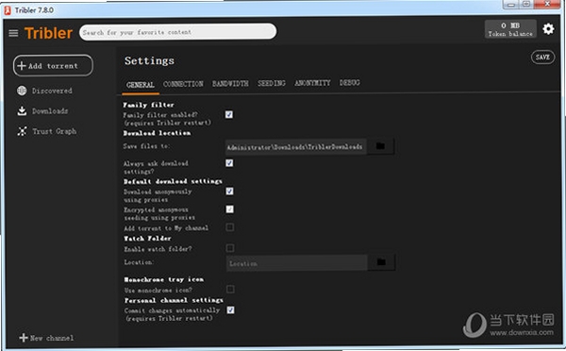This screenshot has width=566, height=351.
Task: Click the Personal channel settings label
Action: pyautogui.click(x=174, y=300)
